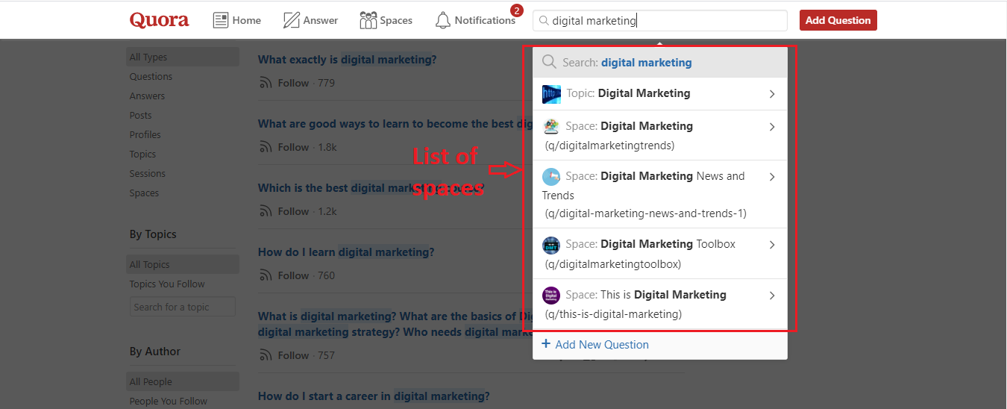Screen dimensions: 1007x409
Task: Click the Add Question button
Action: point(838,20)
